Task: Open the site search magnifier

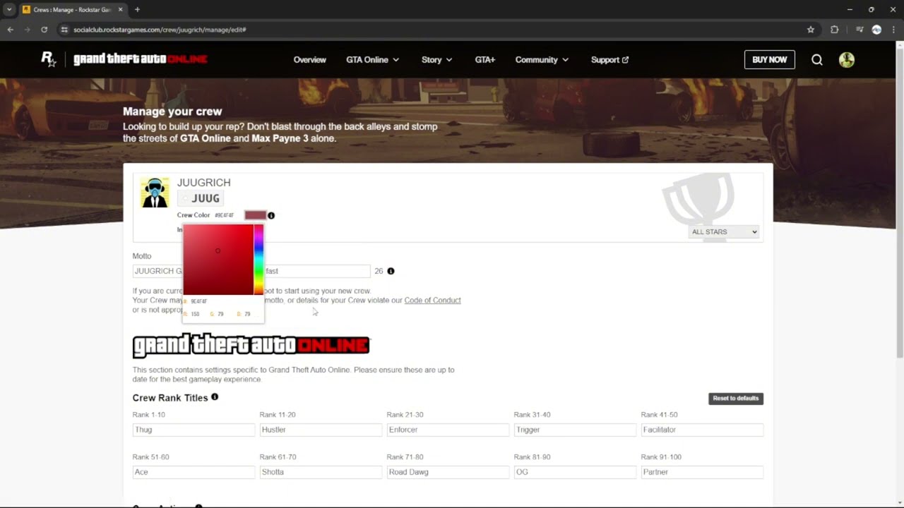Action: pyautogui.click(x=817, y=60)
